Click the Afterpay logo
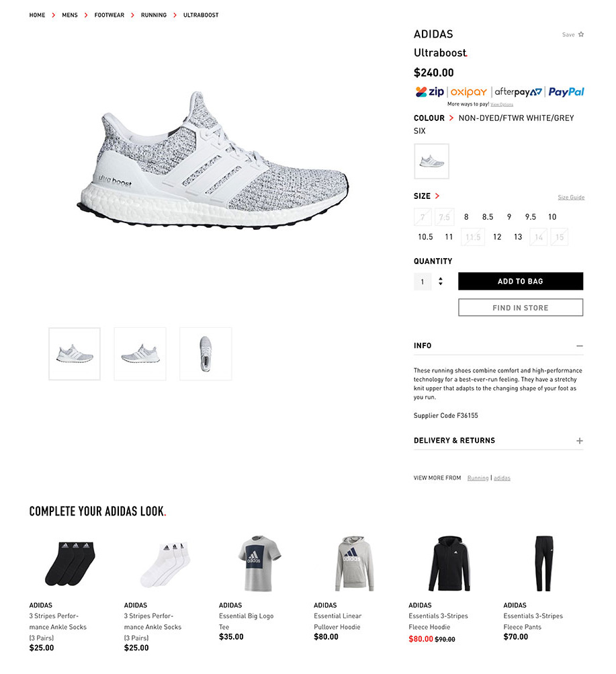 [518, 92]
